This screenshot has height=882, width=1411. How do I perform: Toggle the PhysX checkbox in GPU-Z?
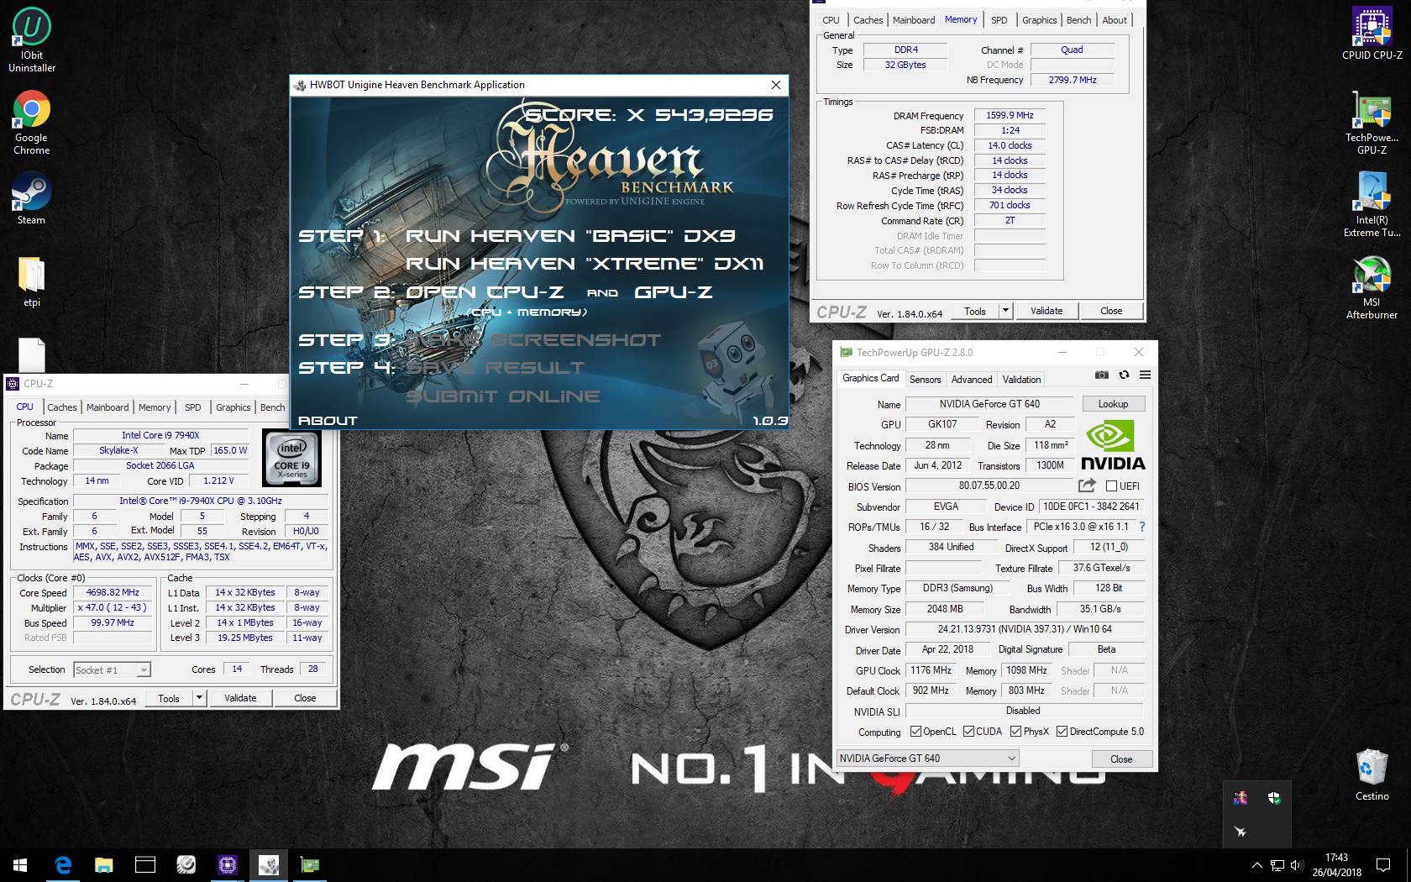pyautogui.click(x=1015, y=732)
